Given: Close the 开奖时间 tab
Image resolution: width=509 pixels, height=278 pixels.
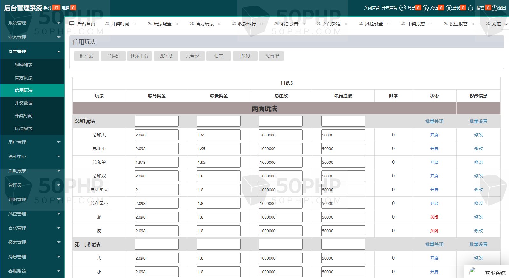Looking at the screenshot, I should [x=135, y=24].
